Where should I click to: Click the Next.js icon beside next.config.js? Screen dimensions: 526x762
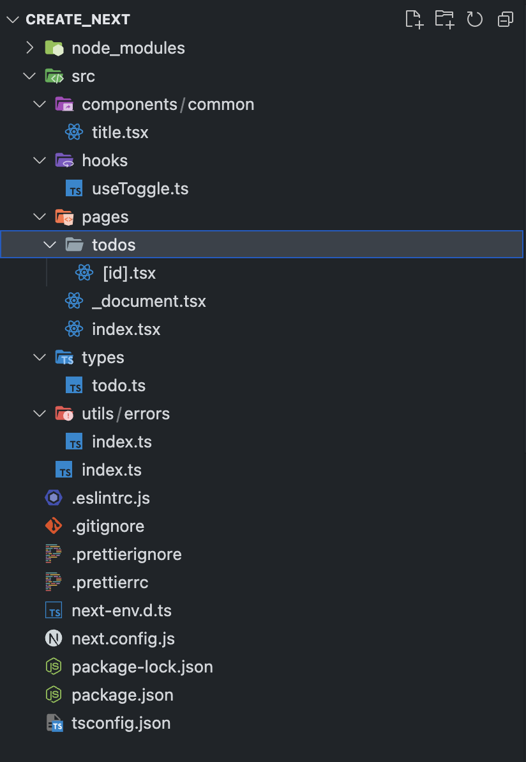point(54,639)
